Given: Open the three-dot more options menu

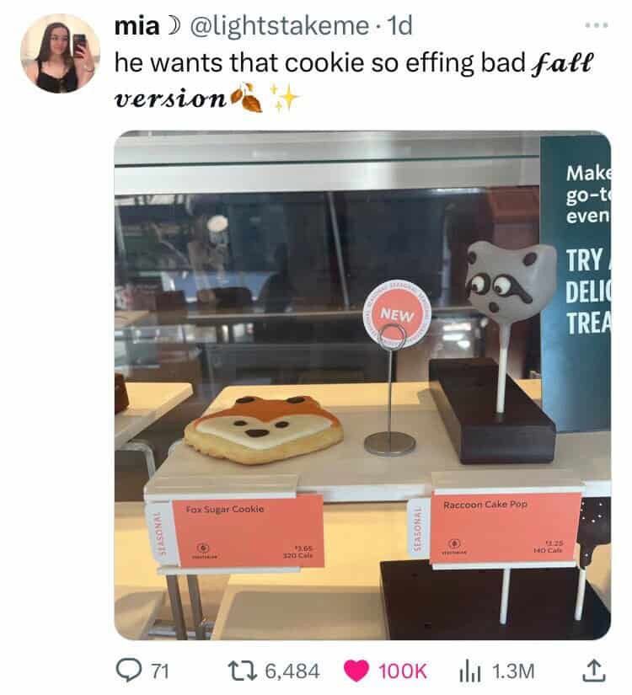Looking at the screenshot, I should point(596,25).
